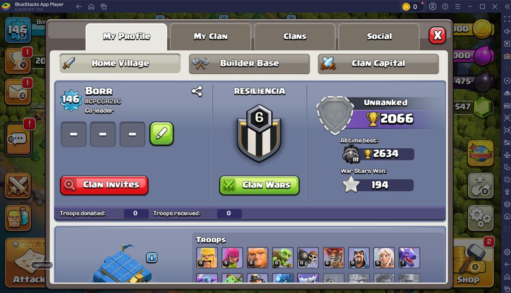Click the green Clan Wars button

[x=259, y=185]
